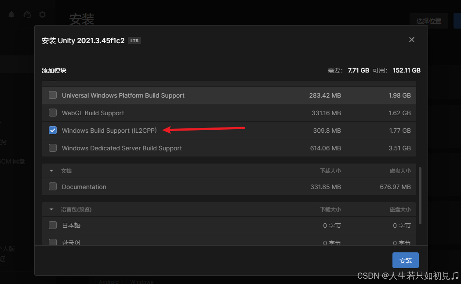Click the 3.51 GB disk size

tap(399, 148)
